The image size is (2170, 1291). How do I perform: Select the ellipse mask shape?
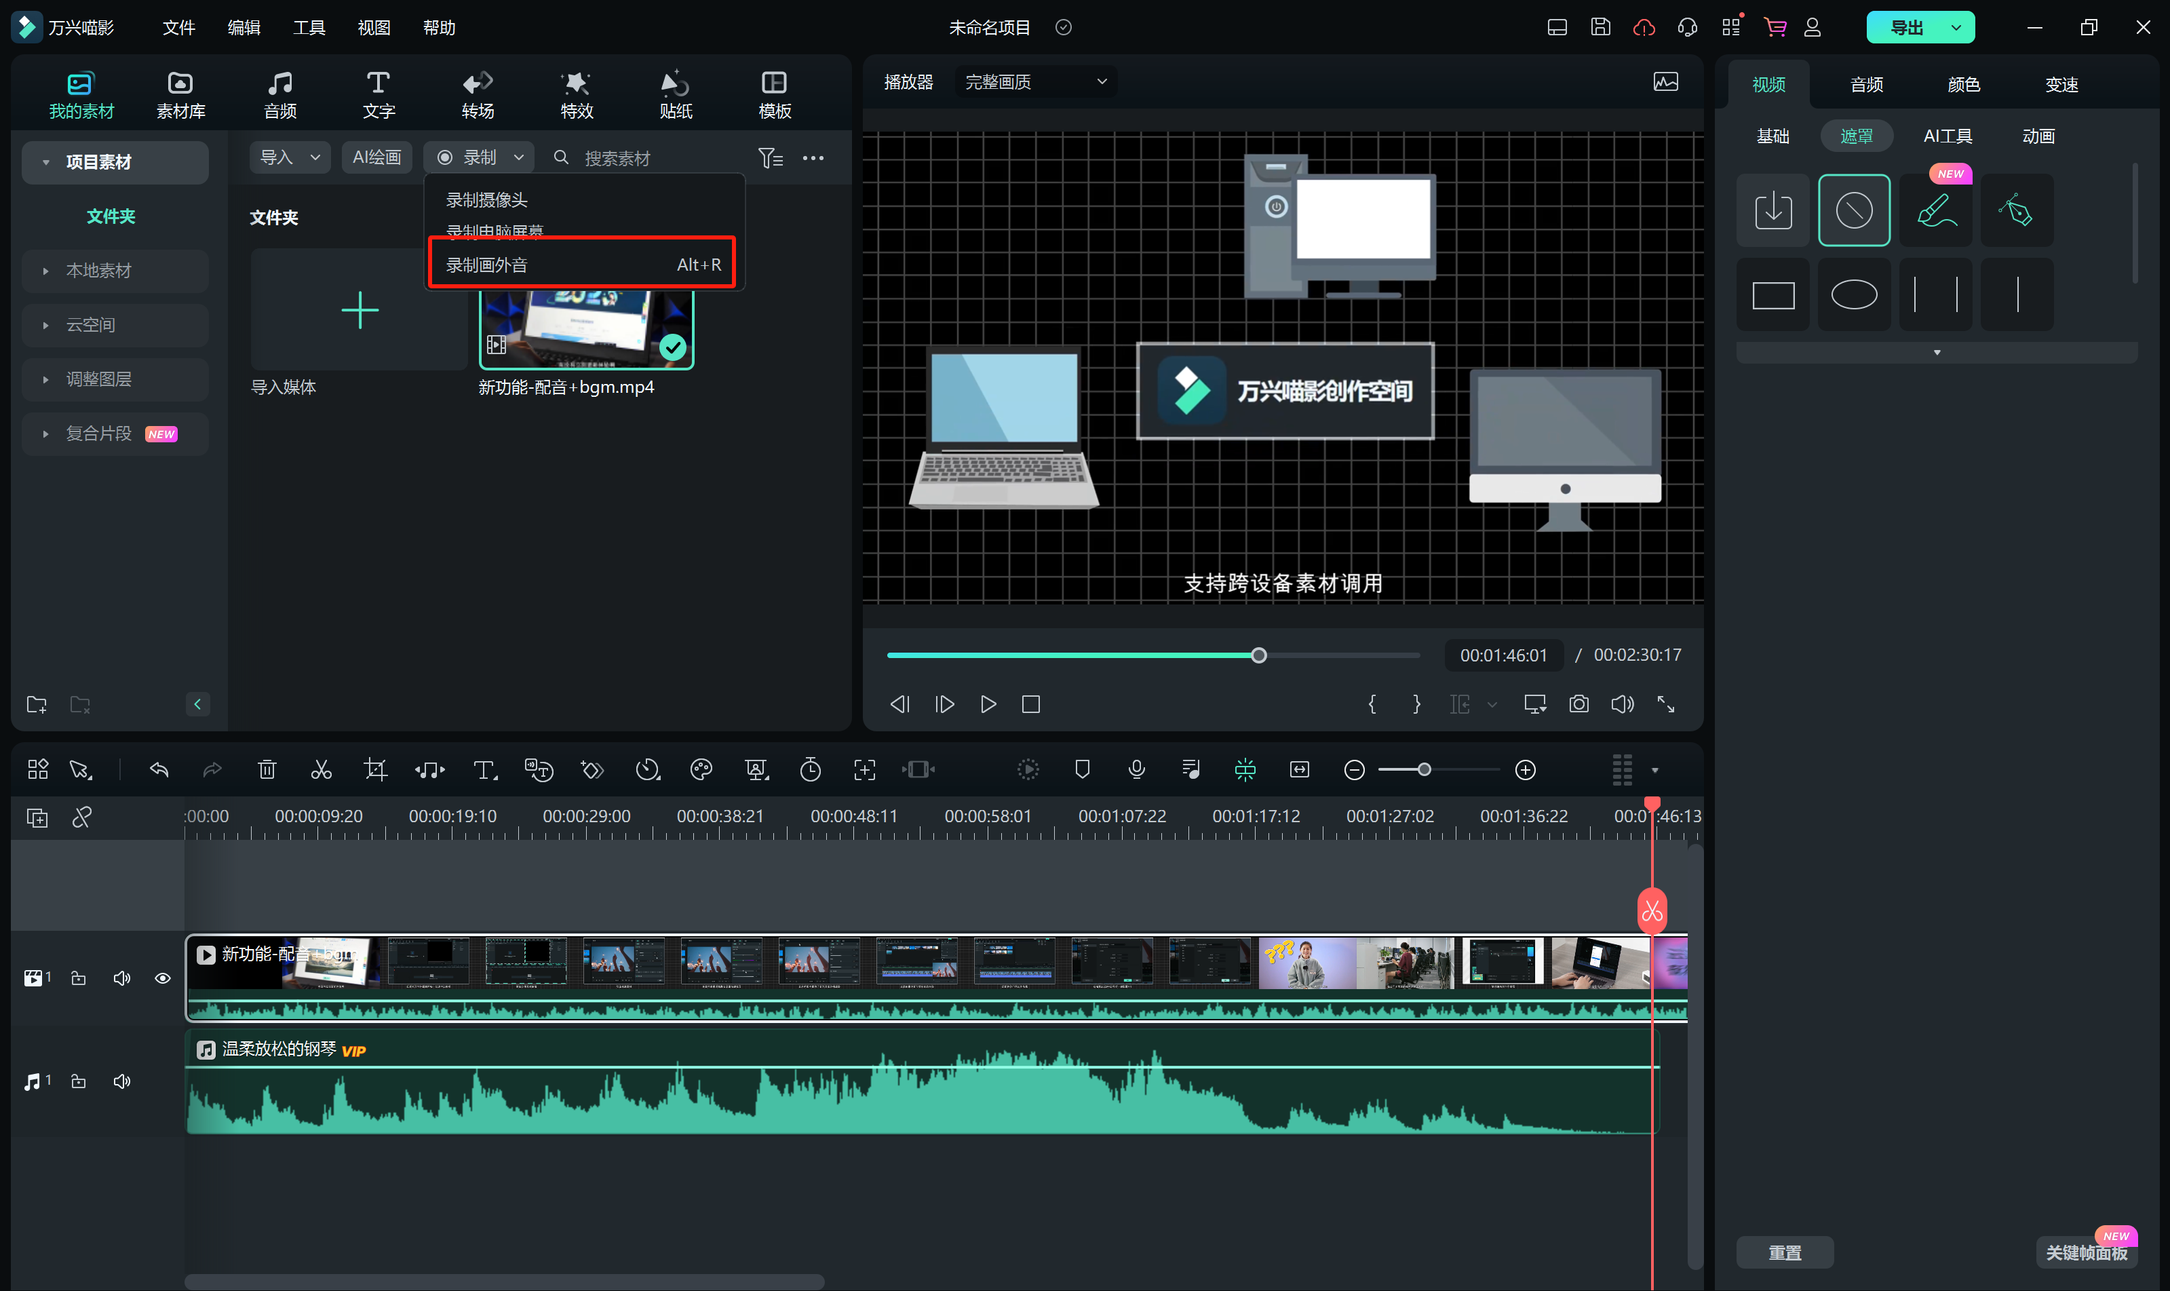pos(1853,295)
